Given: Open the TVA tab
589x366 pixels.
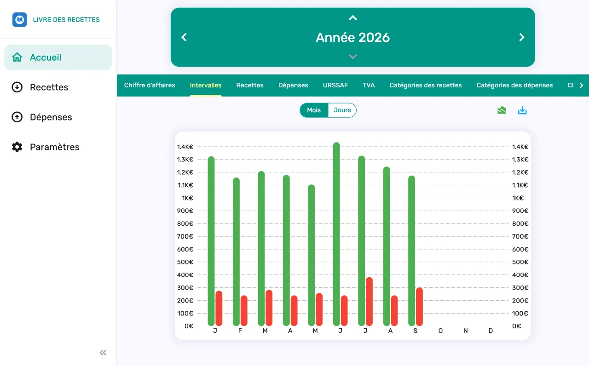Looking at the screenshot, I should point(369,85).
